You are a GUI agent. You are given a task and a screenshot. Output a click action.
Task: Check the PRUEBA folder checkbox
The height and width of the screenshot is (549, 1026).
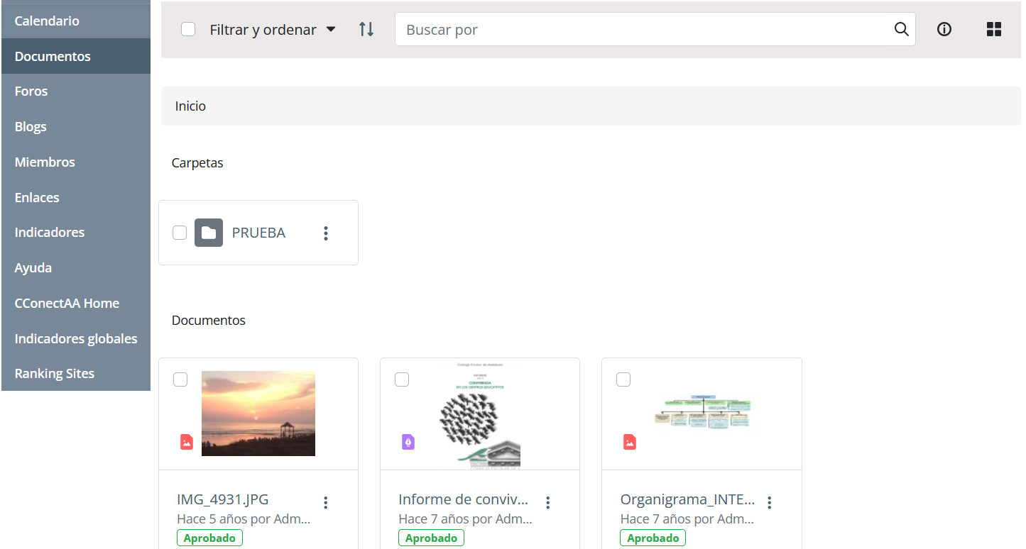(180, 233)
